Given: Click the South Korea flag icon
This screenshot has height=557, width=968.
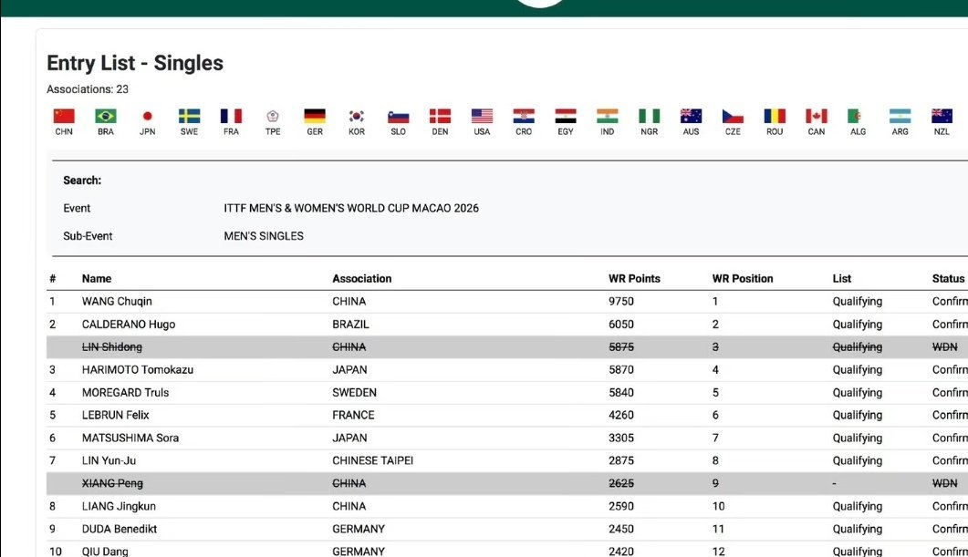Looking at the screenshot, I should coord(357,117).
